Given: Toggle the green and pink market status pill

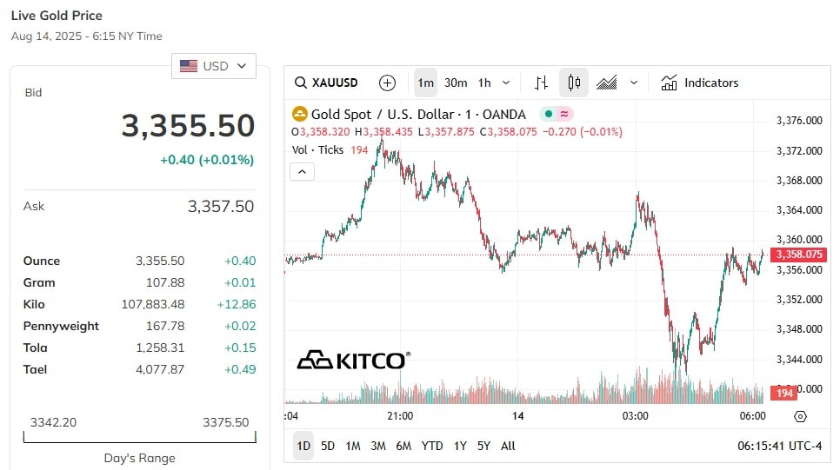Looking at the screenshot, I should click(556, 114).
